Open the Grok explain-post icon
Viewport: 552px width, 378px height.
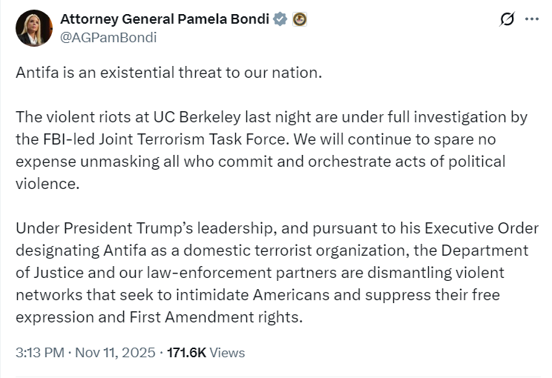click(507, 19)
